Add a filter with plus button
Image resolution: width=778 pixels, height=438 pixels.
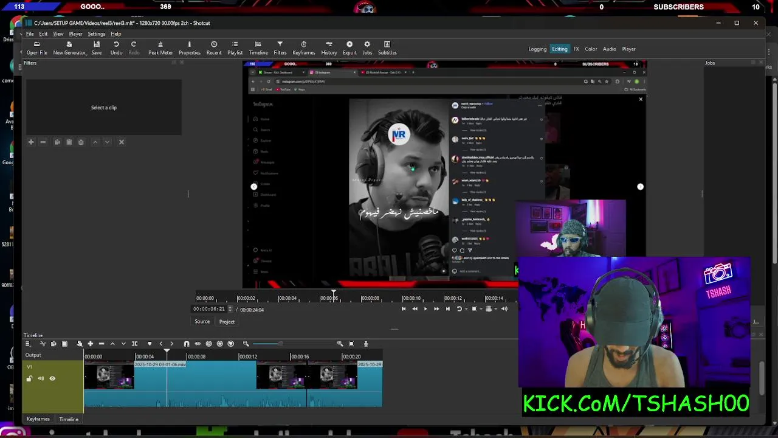31,142
